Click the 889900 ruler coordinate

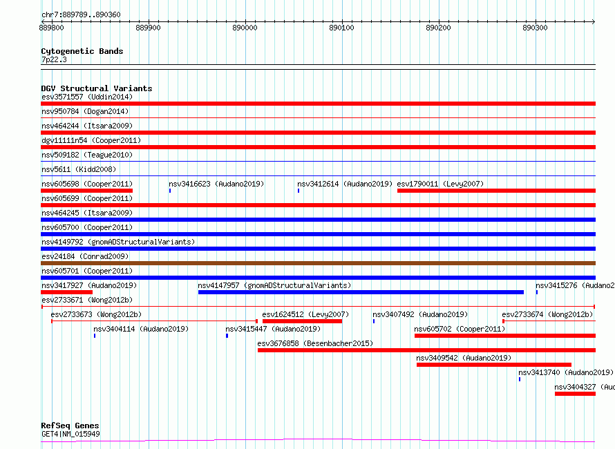[x=149, y=28]
